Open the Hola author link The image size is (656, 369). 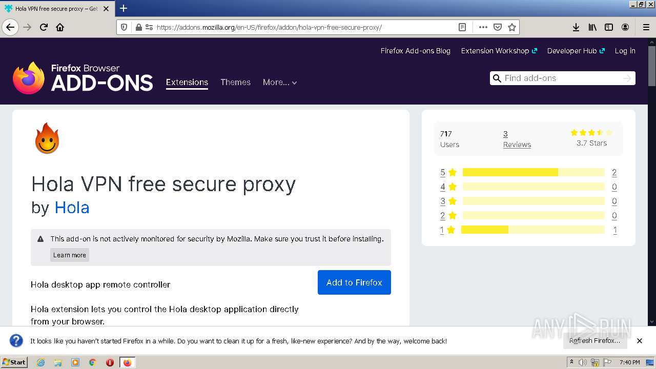72,208
